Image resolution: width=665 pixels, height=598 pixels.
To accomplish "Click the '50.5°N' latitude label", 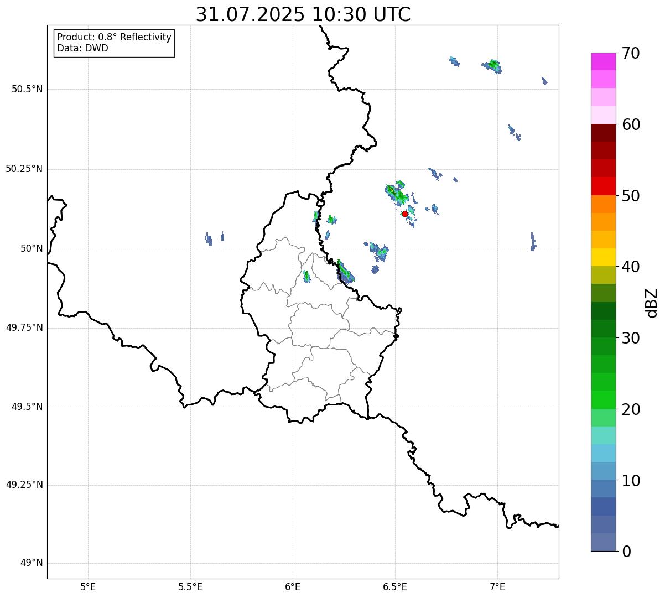I will (x=27, y=89).
